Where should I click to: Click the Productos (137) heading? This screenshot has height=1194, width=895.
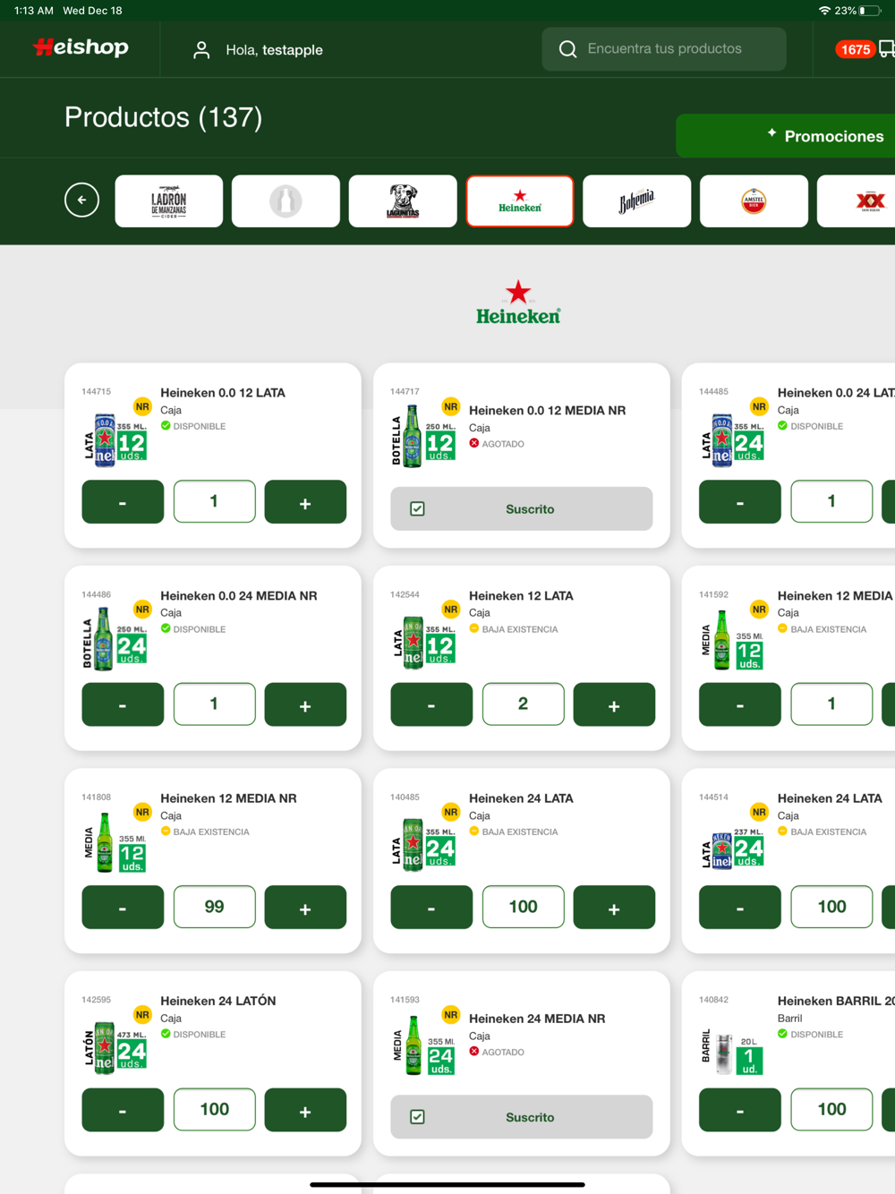163,117
